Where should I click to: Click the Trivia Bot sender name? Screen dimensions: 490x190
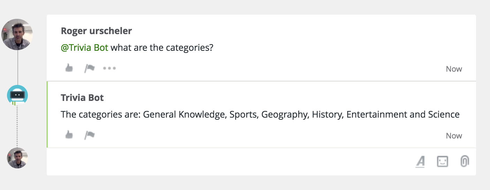[x=82, y=97]
